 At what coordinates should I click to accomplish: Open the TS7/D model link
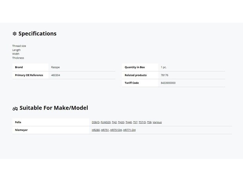point(142,122)
